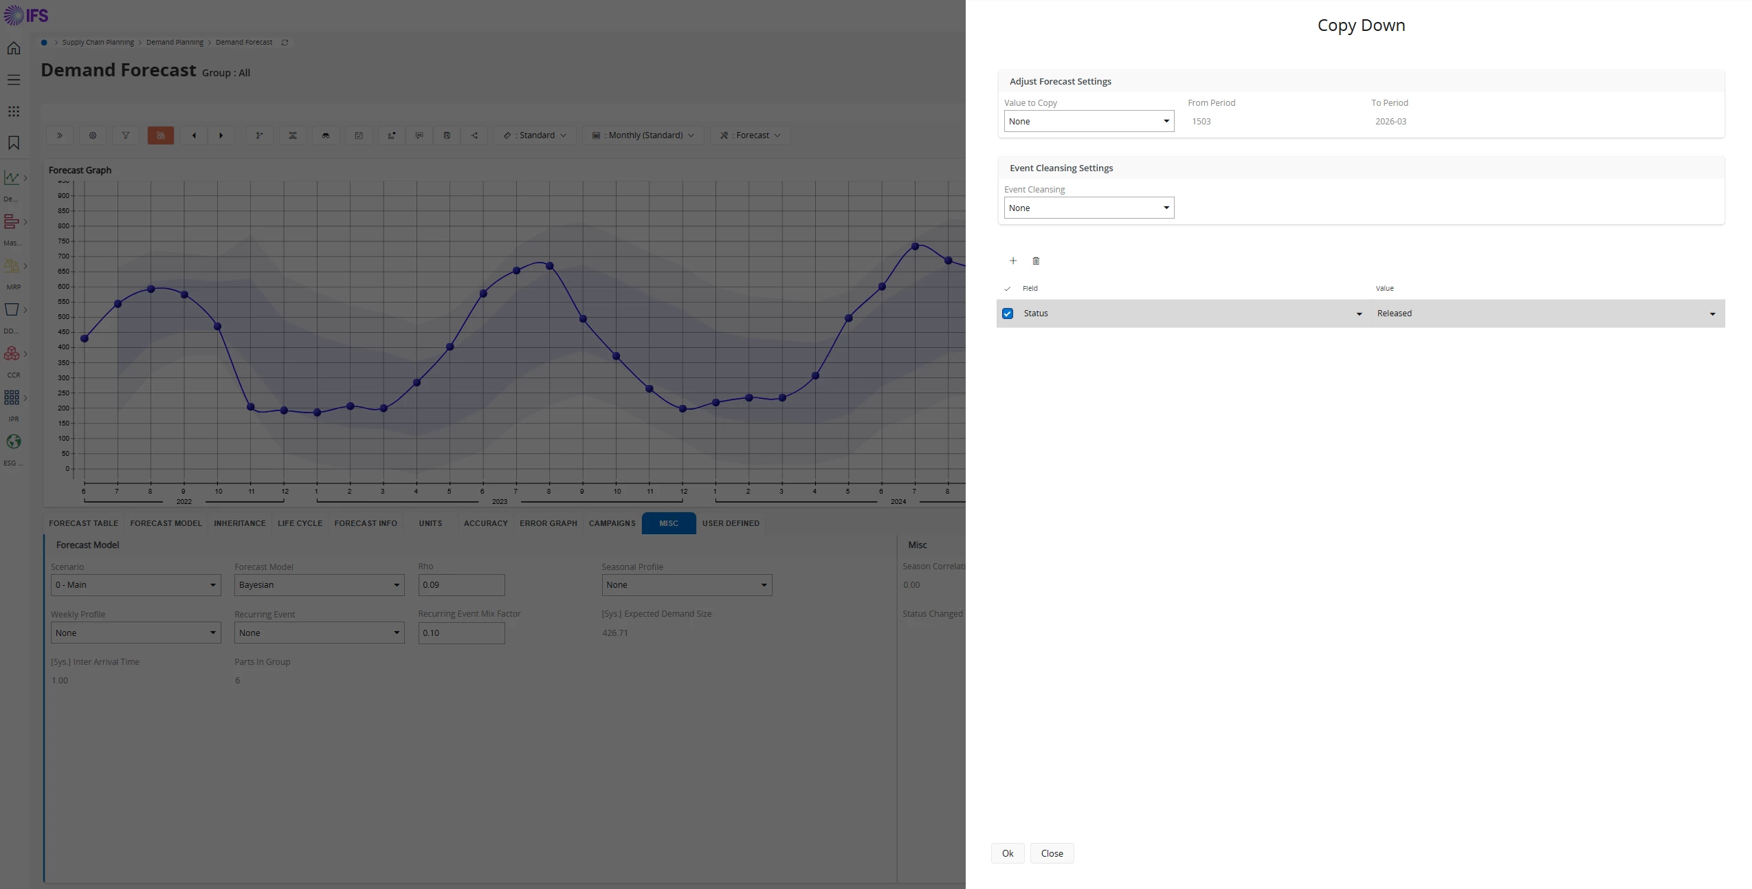Open the Forecast mode dropdown

point(751,135)
